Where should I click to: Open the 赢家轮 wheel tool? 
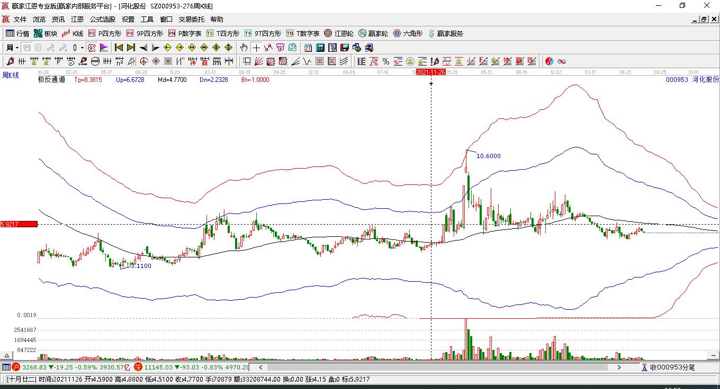[373, 33]
